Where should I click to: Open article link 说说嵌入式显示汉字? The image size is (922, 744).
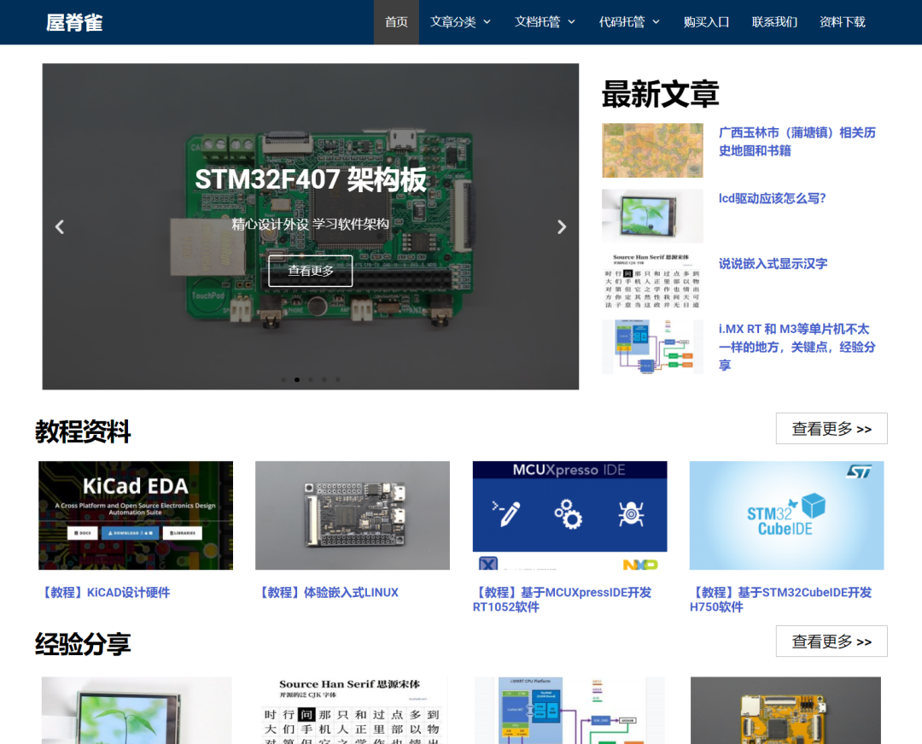coord(773,263)
